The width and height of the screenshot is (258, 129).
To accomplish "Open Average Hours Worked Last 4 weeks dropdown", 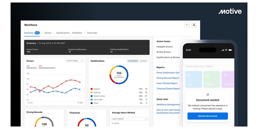I will tap(130, 119).
